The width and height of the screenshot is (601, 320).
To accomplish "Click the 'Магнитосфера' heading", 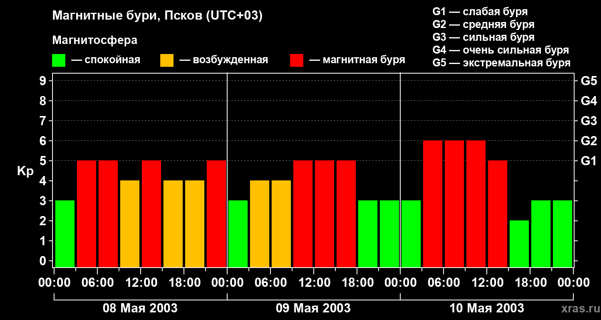I will [95, 40].
